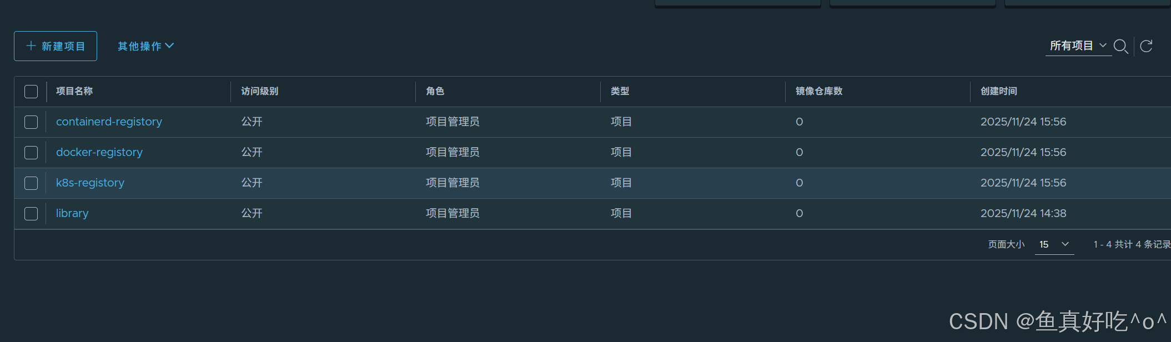Viewport: 1171px width, 342px height.
Task: Sort by 创建时间 column header
Action: coord(999,91)
